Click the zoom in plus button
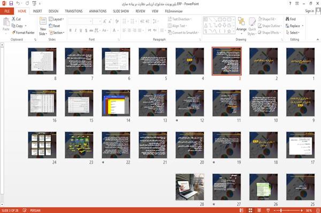The width and height of the screenshot is (321, 213). pos(302,210)
